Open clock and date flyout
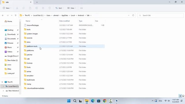 (175, 101)
